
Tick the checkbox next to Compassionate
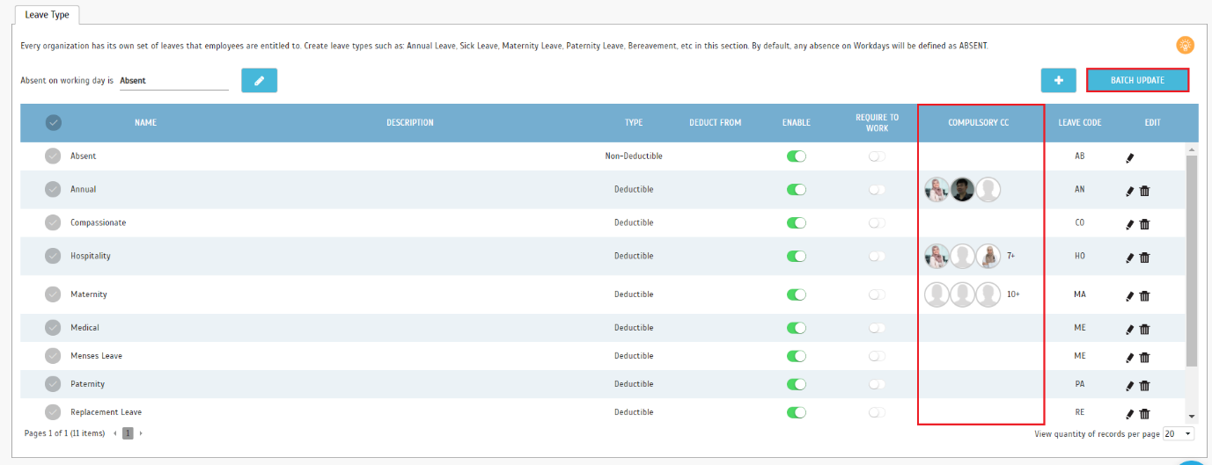point(54,222)
